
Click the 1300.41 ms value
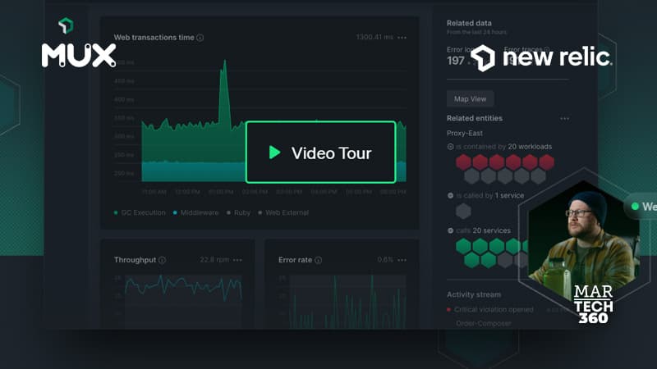click(x=374, y=37)
